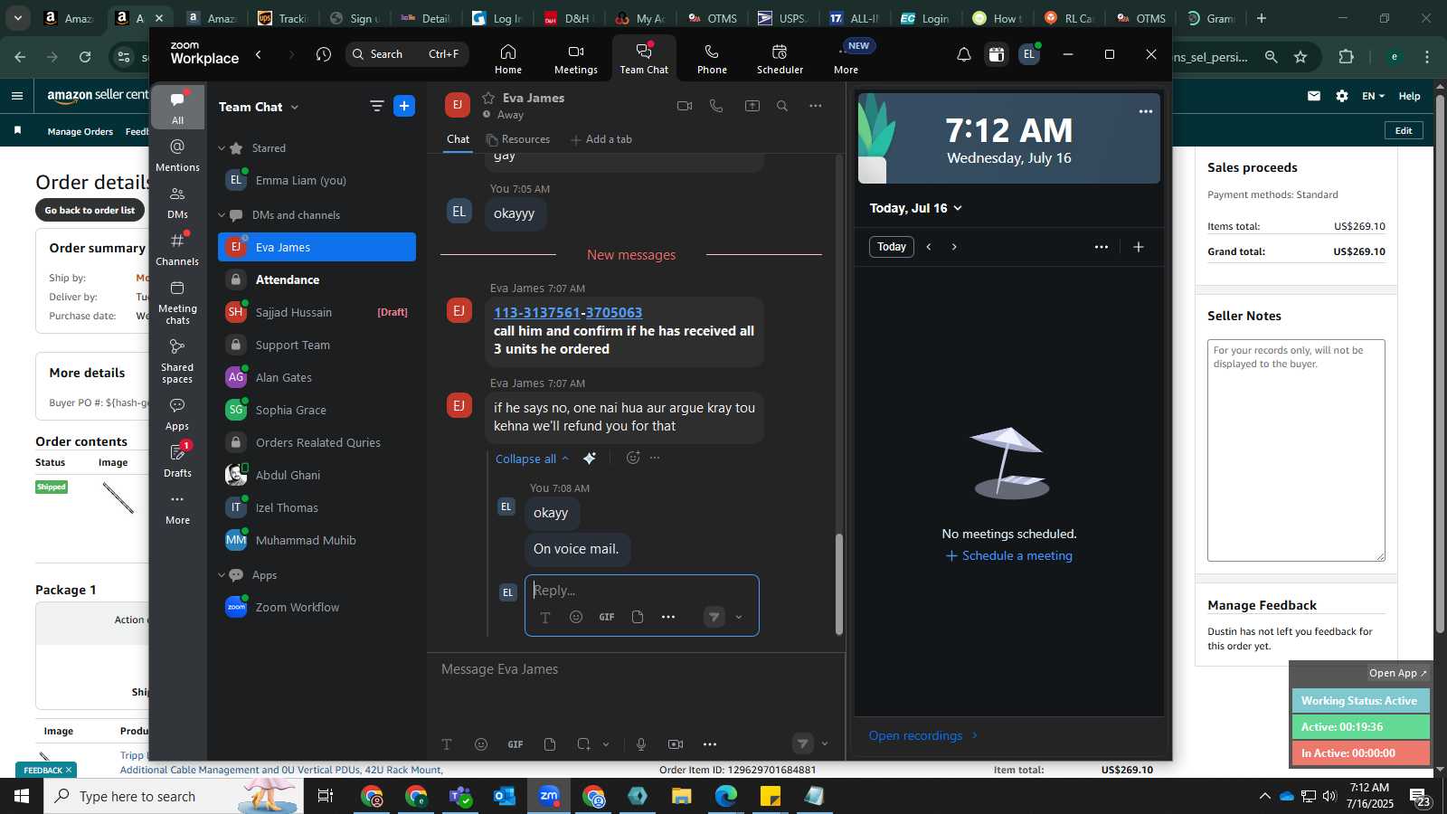The image size is (1447, 814).
Task: Open the More menu in Zoom top bar
Action: pyautogui.click(x=846, y=59)
